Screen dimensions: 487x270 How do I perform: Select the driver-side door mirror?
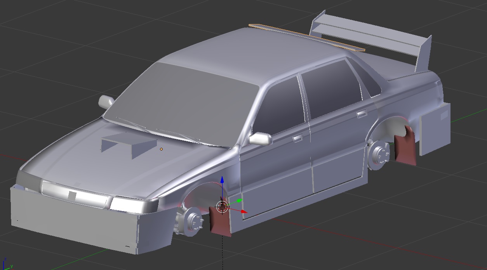pos(261,138)
